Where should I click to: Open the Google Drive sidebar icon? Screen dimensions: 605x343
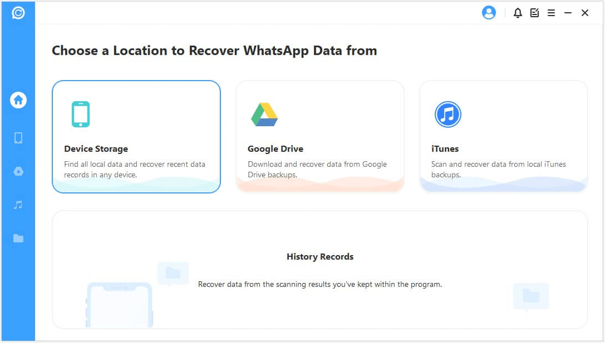pyautogui.click(x=18, y=171)
